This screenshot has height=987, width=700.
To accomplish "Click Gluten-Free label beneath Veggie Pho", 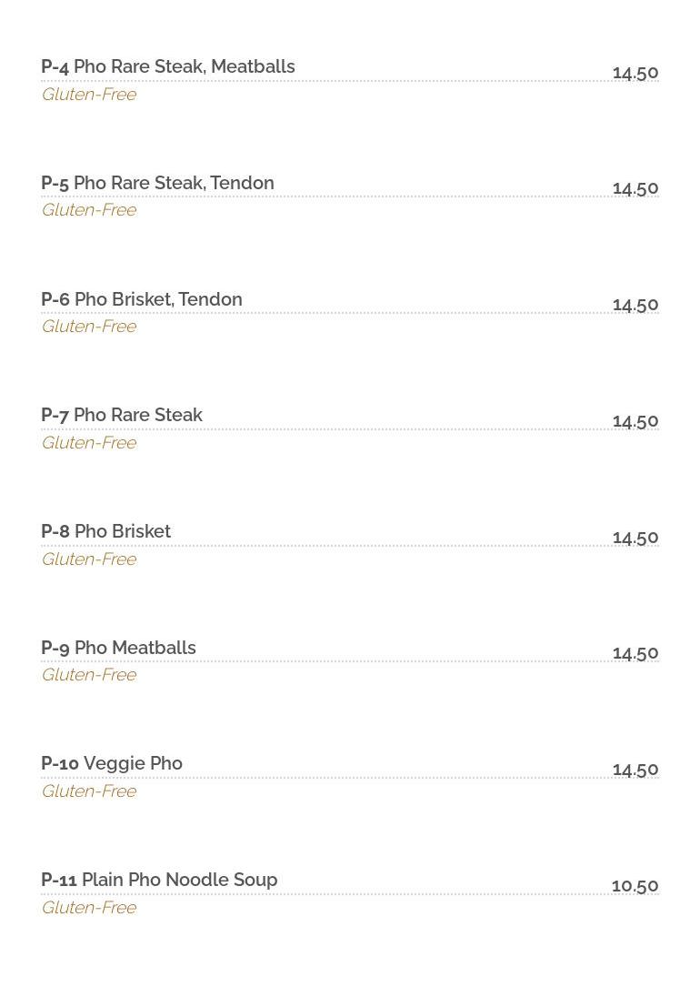I will (89, 791).
